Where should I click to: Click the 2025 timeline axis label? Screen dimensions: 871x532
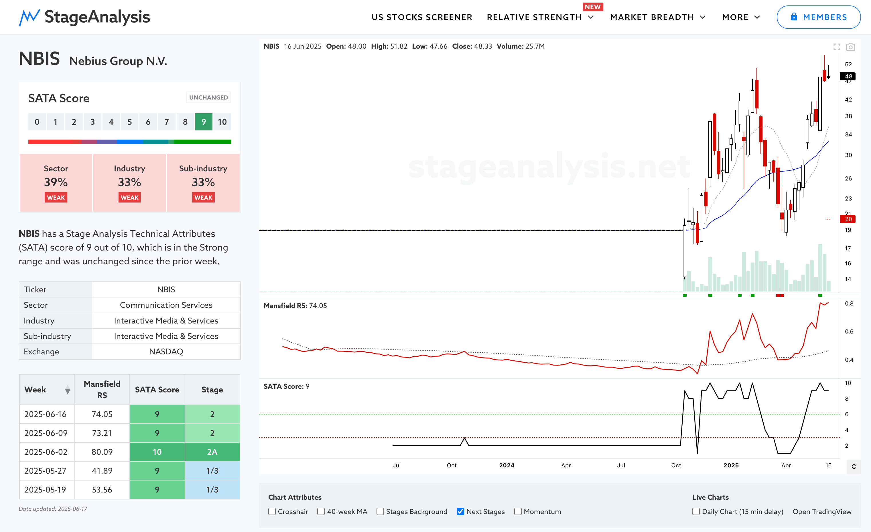(x=731, y=465)
